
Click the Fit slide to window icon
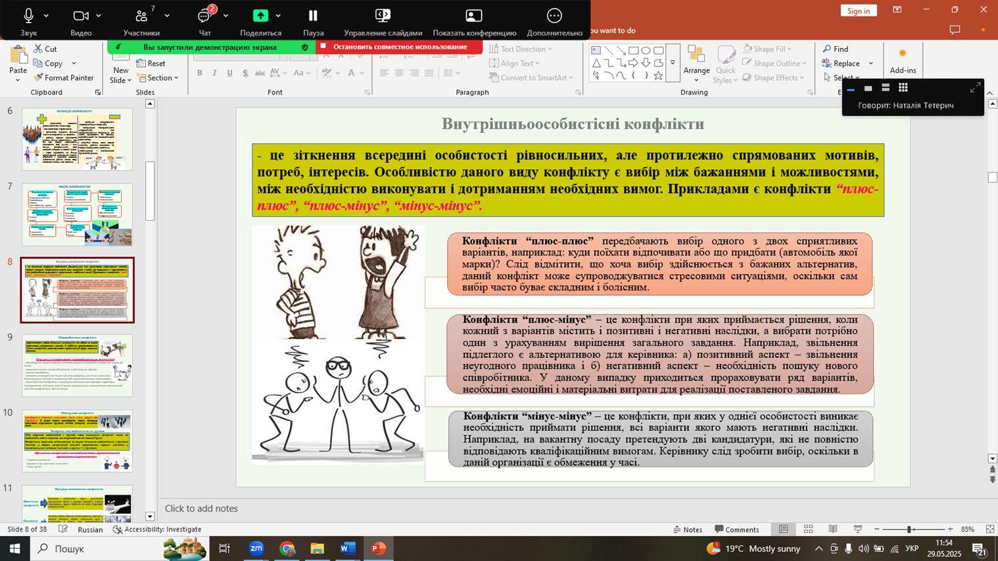click(x=990, y=529)
